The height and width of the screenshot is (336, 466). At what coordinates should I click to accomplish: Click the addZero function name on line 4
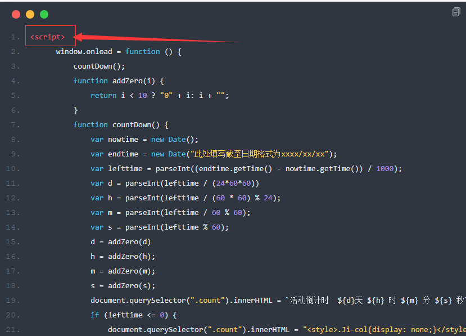pyautogui.click(x=129, y=81)
